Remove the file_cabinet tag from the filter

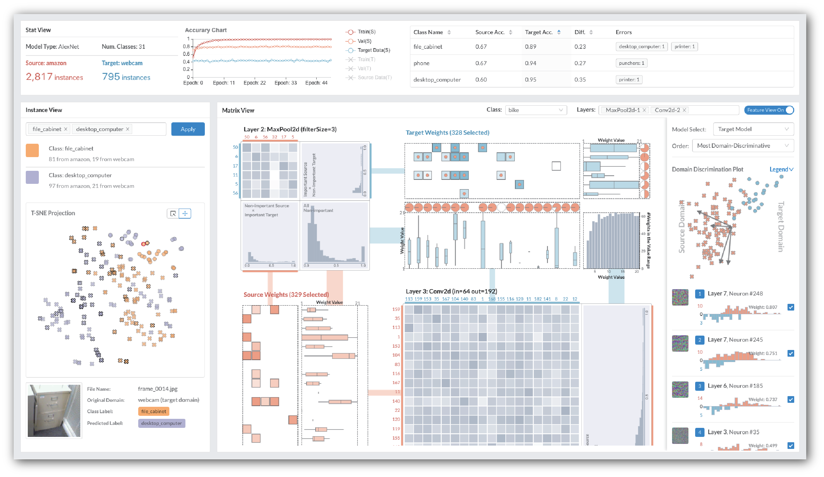click(66, 129)
